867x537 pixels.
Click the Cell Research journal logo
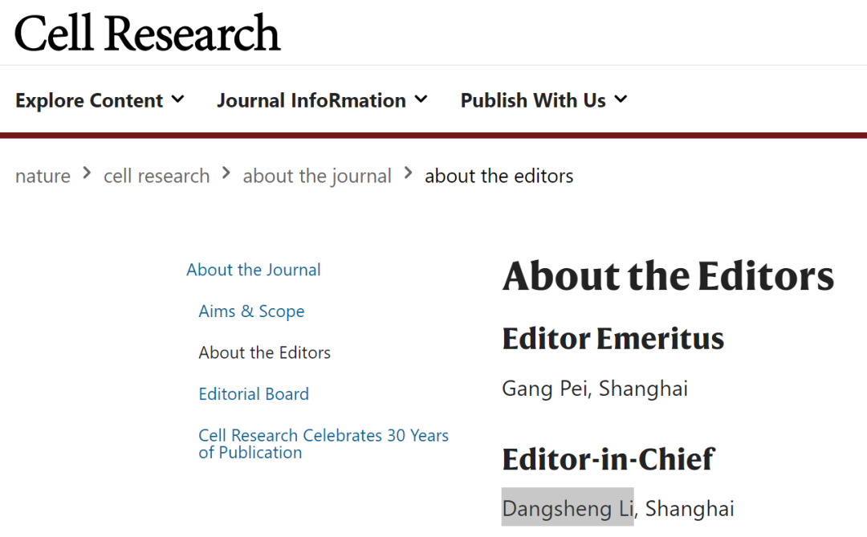tap(148, 32)
